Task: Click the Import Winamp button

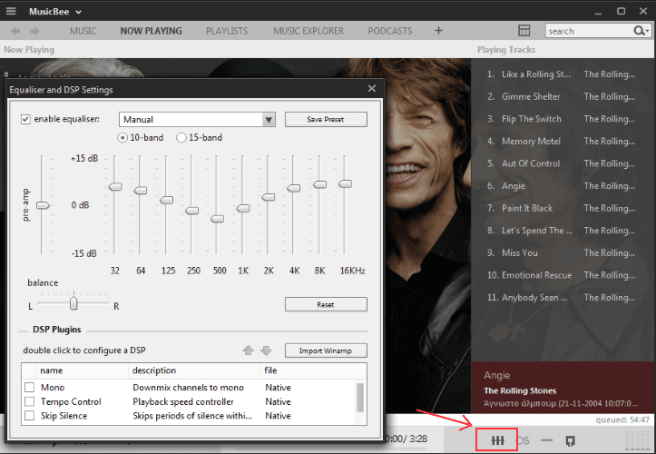Action: click(326, 350)
